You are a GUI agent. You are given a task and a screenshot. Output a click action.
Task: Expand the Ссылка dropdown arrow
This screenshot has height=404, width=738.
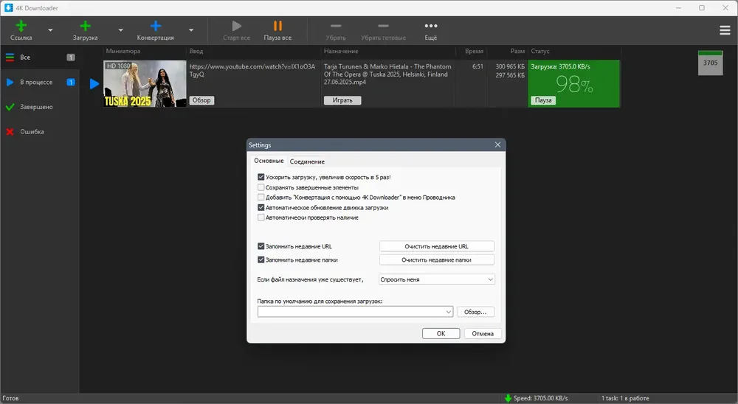coord(50,30)
